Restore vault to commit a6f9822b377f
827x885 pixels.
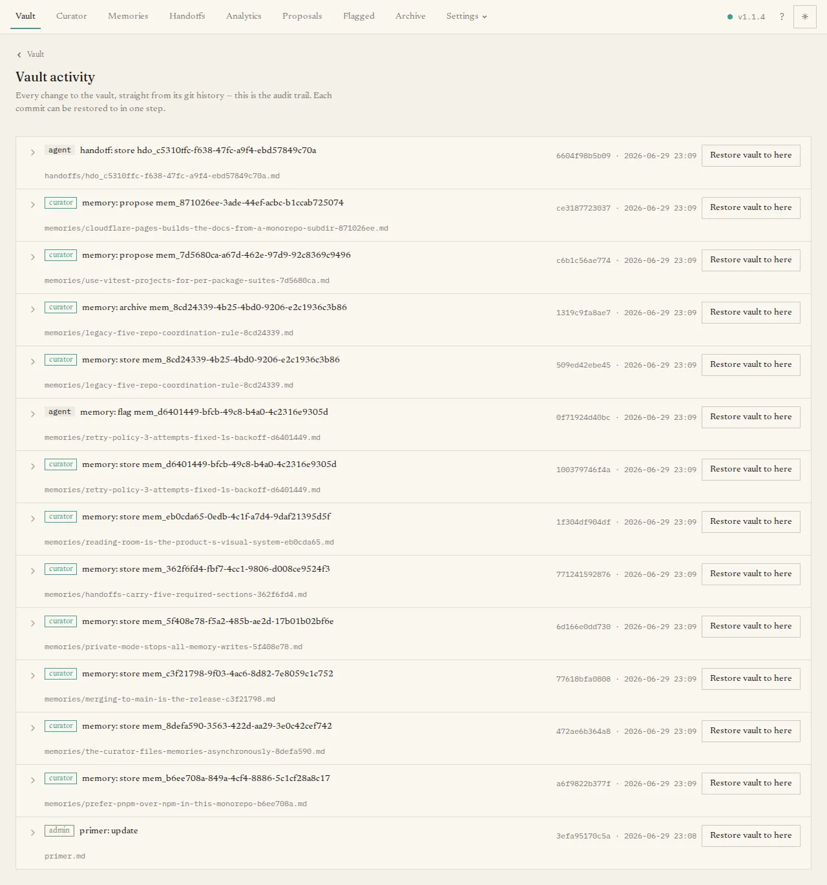pos(751,784)
